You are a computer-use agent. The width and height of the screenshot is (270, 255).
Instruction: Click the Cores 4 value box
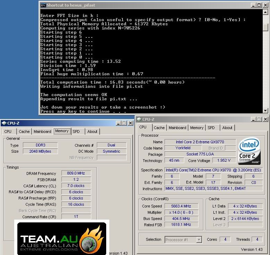point(225,239)
